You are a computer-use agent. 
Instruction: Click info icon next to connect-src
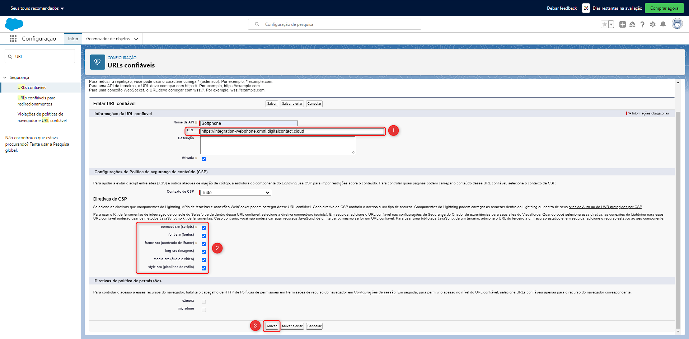pos(196,227)
